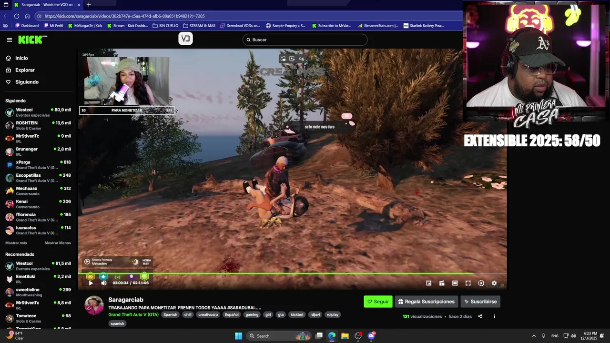Click the Kick logo
The image size is (610, 343).
click(x=32, y=40)
